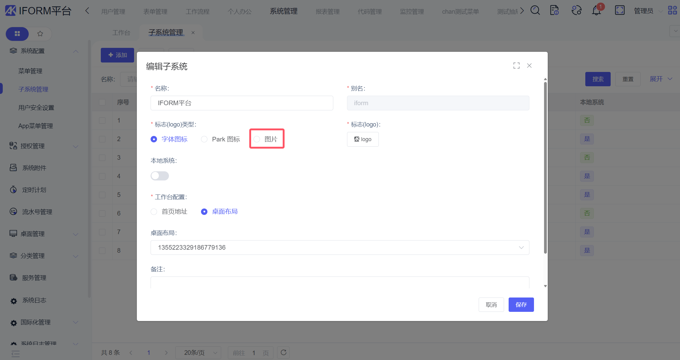Click the 保存 button
680x360 pixels.
[521, 305]
